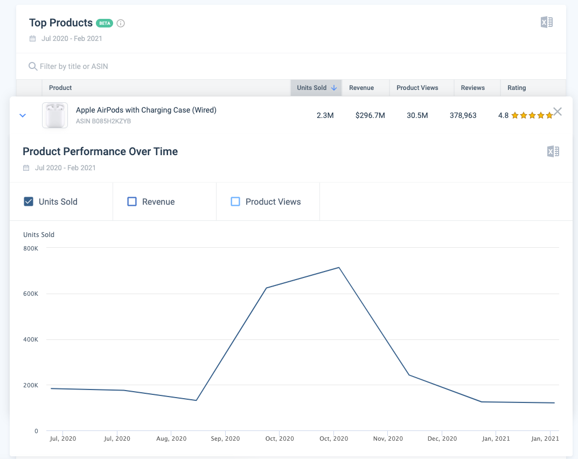
Task: Click the search magnifier icon
Action: (33, 66)
